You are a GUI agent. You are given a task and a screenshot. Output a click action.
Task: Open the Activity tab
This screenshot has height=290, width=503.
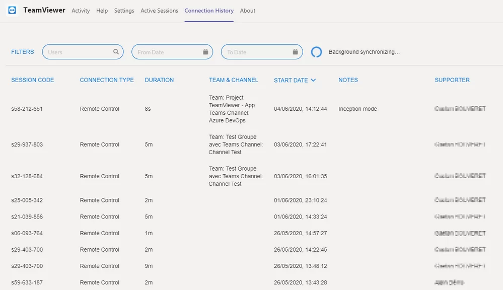click(81, 11)
